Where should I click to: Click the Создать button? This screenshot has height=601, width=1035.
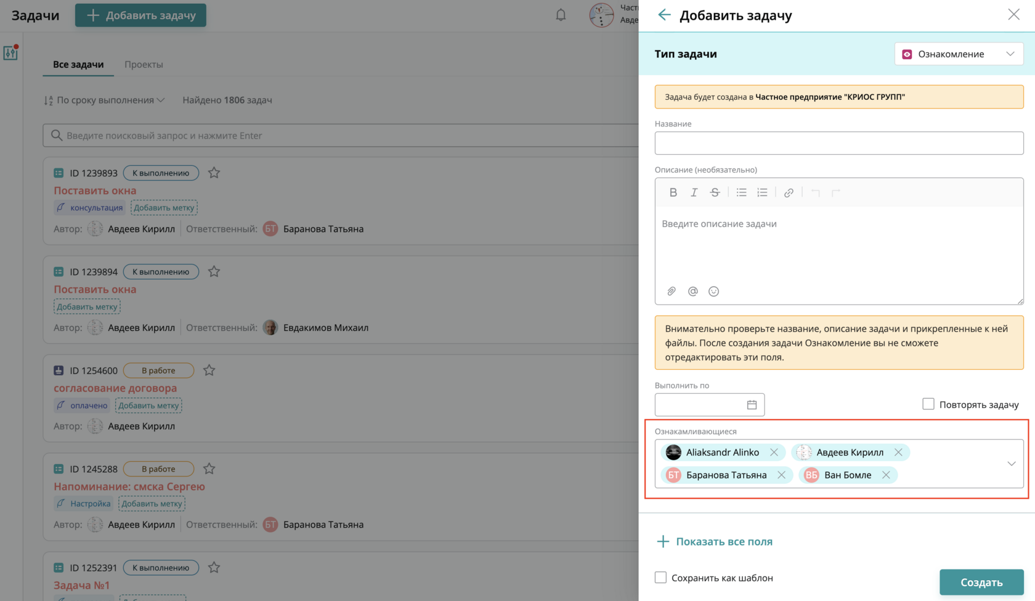(x=981, y=583)
